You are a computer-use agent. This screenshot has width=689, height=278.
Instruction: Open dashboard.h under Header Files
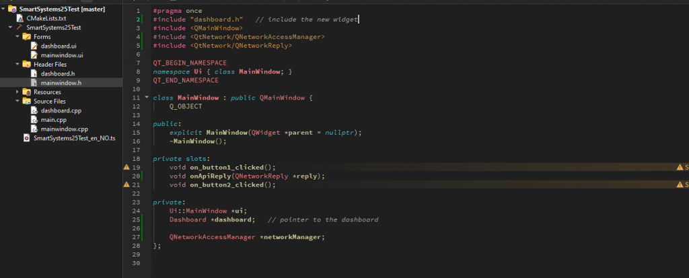point(57,73)
